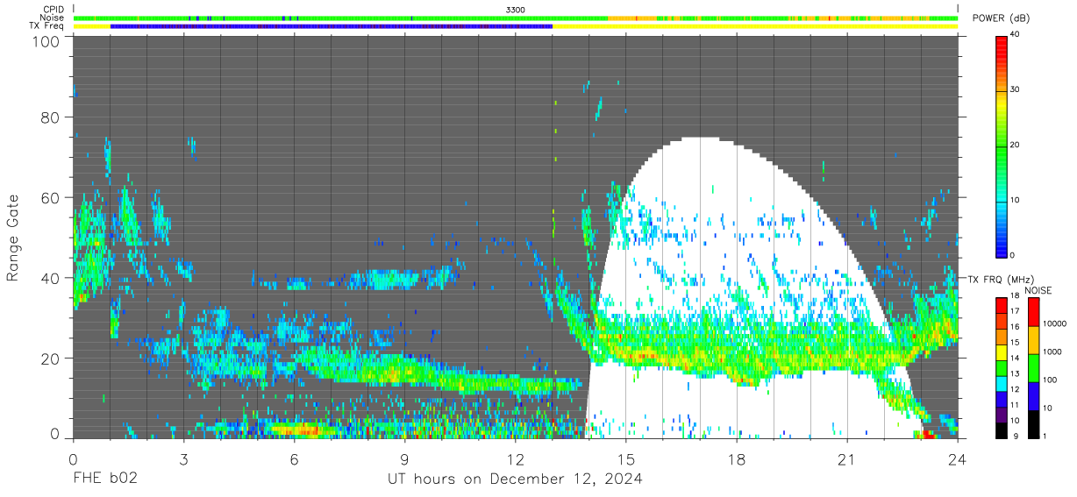Click the green middle of the power colorbar

[1002, 146]
